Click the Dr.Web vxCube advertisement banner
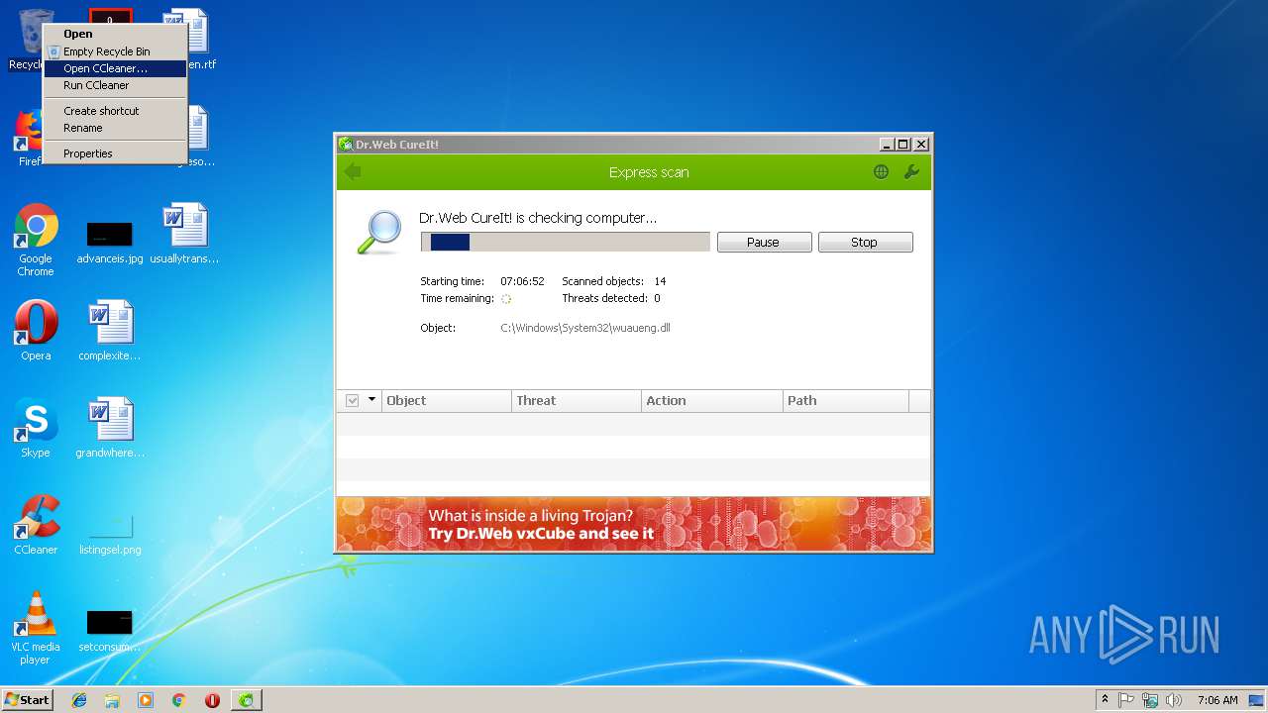Image resolution: width=1268 pixels, height=713 pixels. [634, 524]
